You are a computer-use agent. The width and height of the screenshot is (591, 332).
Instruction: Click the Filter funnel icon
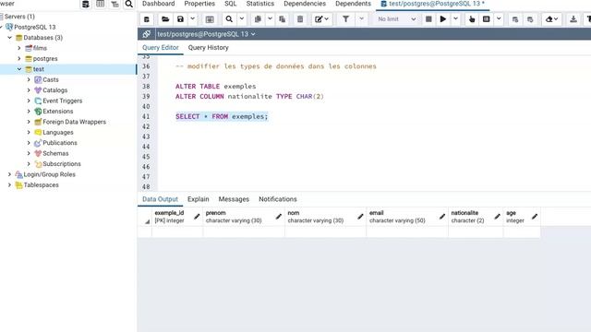345,19
